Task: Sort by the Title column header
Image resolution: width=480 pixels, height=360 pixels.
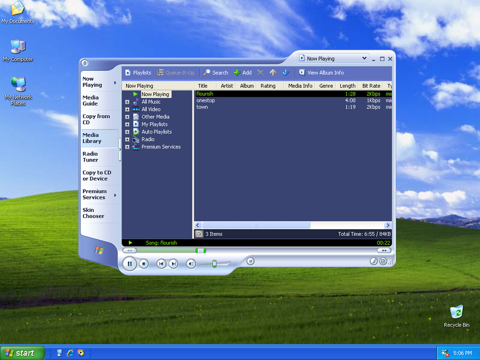Action: [205, 86]
